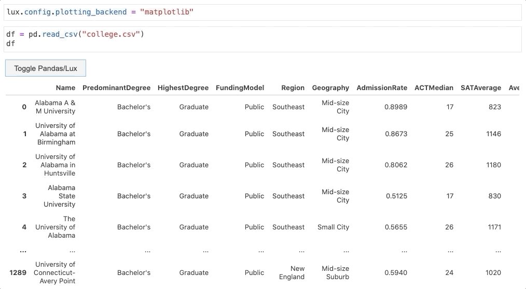Click row index 1
This screenshot has width=526, height=289.
(24, 134)
